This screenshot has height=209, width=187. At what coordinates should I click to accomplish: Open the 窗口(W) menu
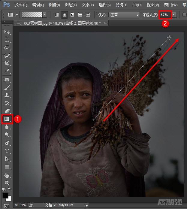pyautogui.click(x=171, y=5)
